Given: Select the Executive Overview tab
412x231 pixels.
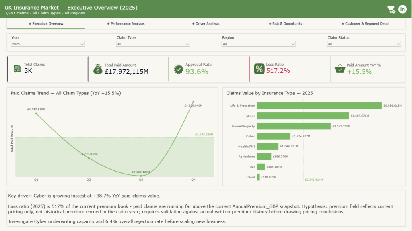Looking at the screenshot, I should click(46, 24).
